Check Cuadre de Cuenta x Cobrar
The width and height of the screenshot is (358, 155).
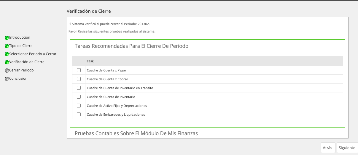(79, 79)
